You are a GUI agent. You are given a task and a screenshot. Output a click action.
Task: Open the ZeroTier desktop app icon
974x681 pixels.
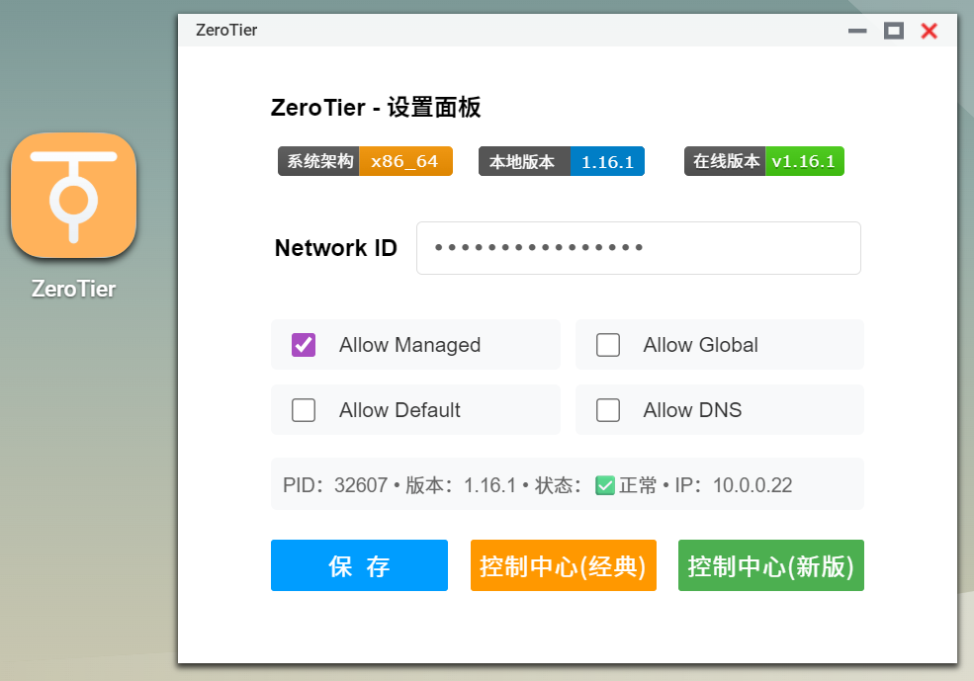74,195
